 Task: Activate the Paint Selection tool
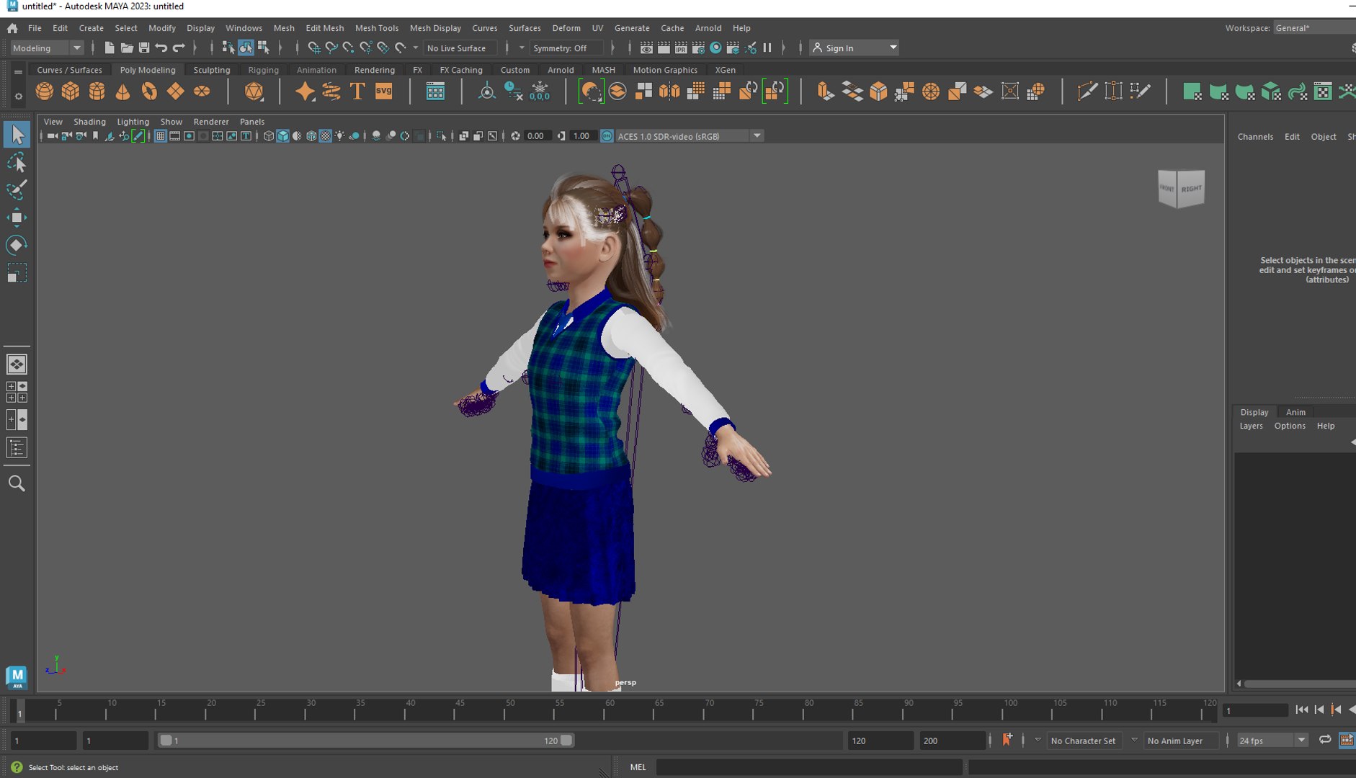[x=17, y=190]
